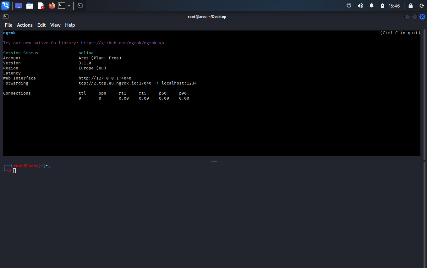
Task: Click the log out icon
Action: [422, 6]
